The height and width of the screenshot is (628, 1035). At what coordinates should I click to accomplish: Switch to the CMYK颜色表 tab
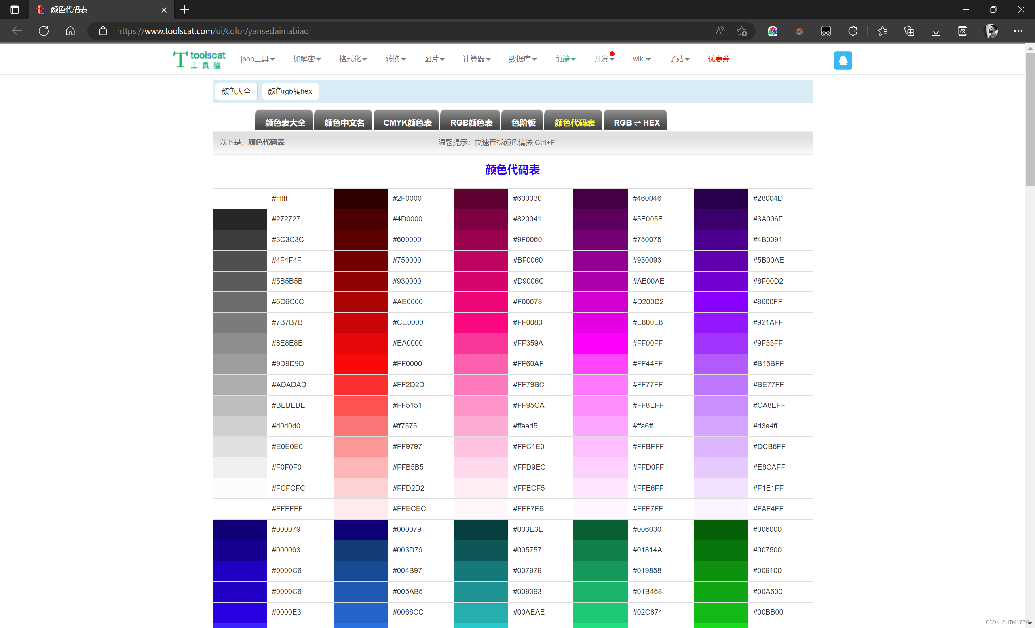(x=407, y=120)
